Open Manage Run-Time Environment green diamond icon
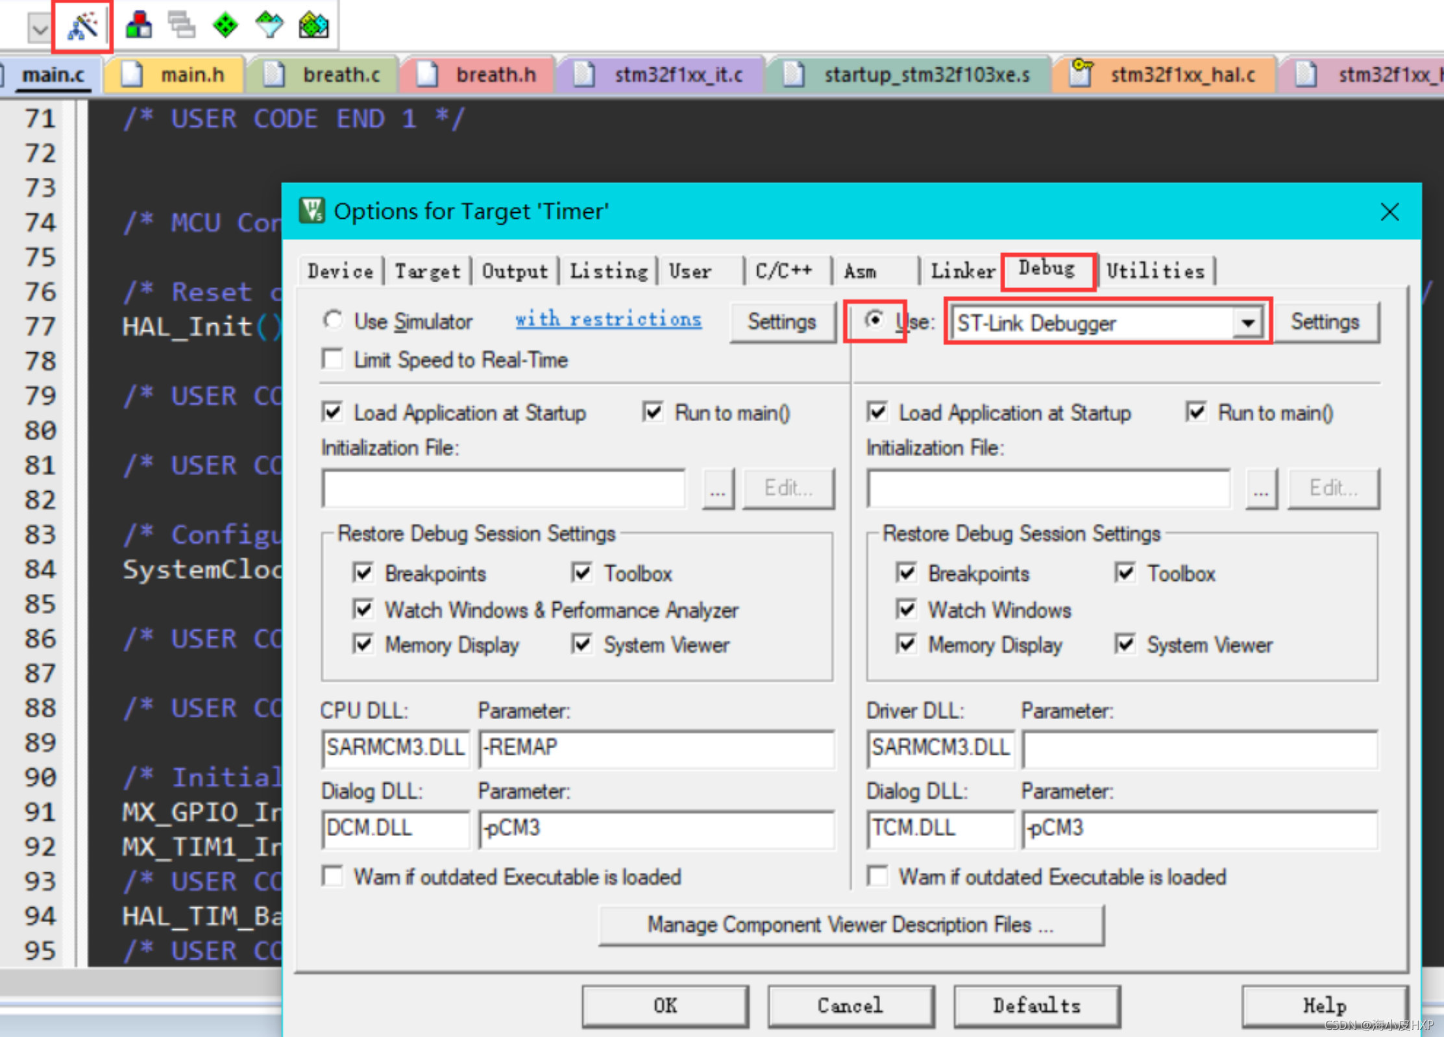The image size is (1444, 1037). click(225, 26)
